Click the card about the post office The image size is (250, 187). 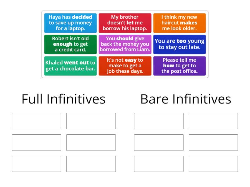point(180,66)
